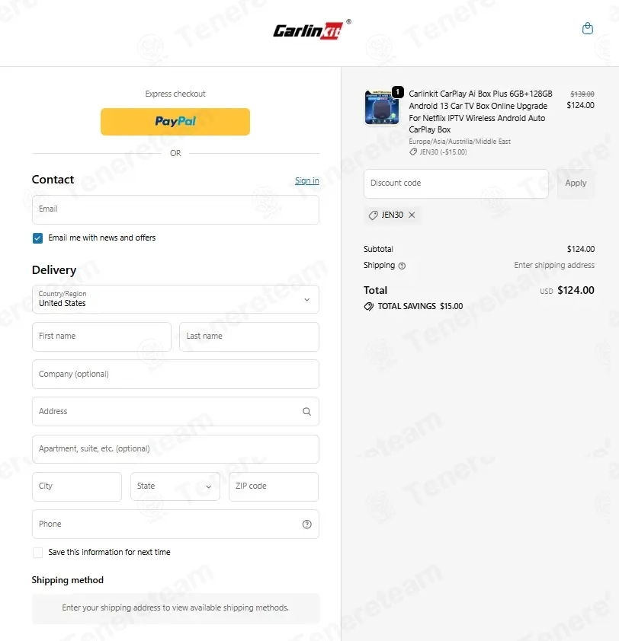Click the Enter shipping address text
619x641 pixels.
pyautogui.click(x=554, y=265)
